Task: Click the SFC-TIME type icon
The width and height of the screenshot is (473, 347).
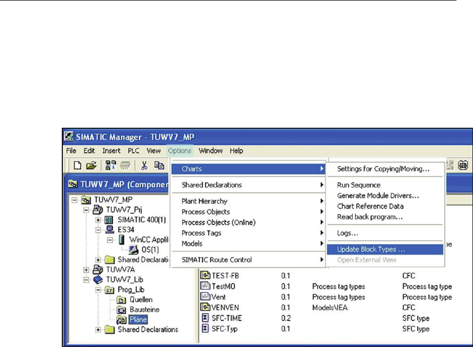Action: pos(205,318)
